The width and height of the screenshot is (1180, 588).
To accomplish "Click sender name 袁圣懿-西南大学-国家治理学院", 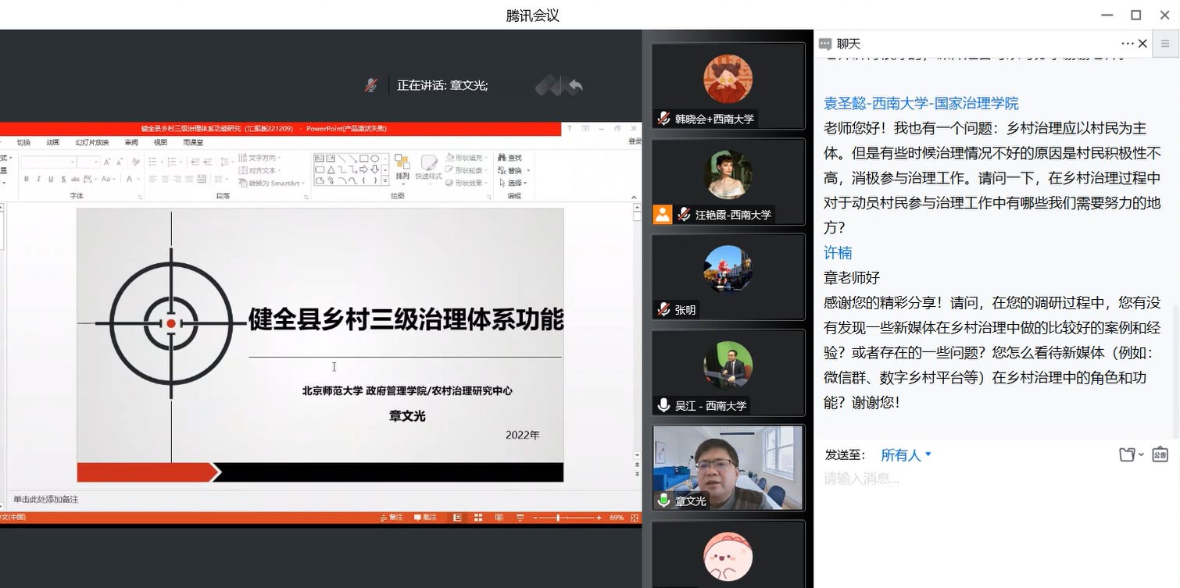I will (921, 103).
